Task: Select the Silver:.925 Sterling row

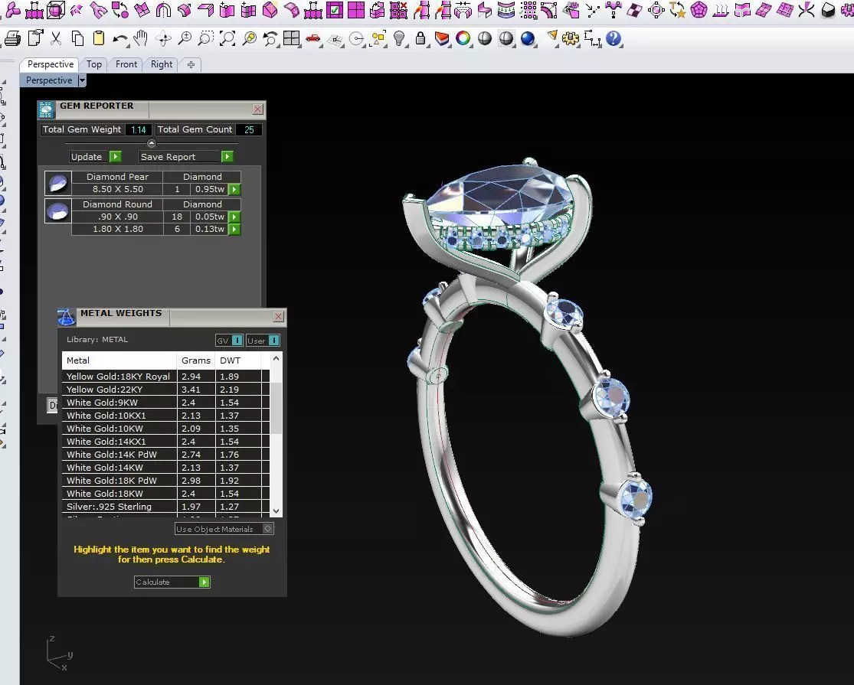Action: 166,507
